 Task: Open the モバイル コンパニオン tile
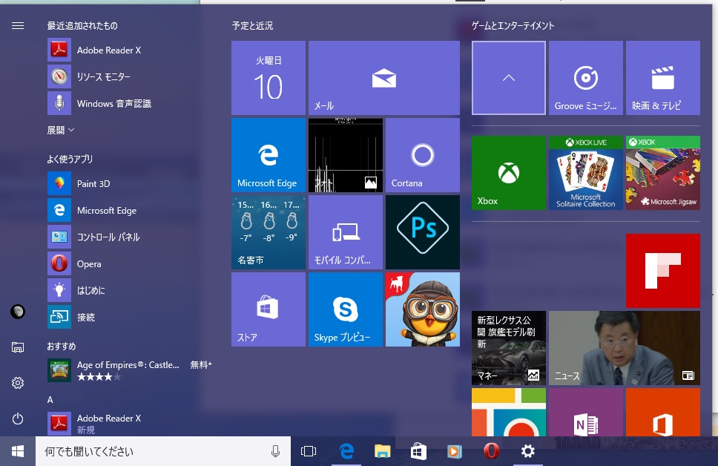[x=346, y=232]
